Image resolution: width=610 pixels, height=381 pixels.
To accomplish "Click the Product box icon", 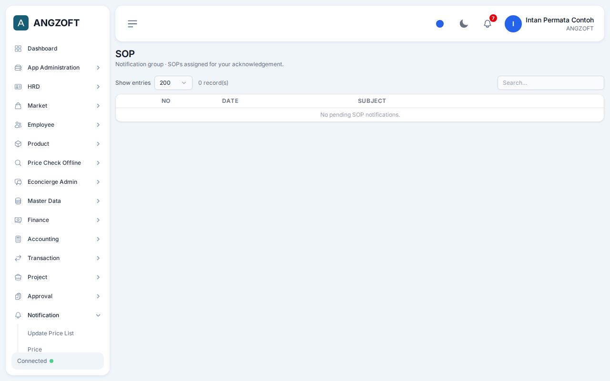I will click(18, 144).
